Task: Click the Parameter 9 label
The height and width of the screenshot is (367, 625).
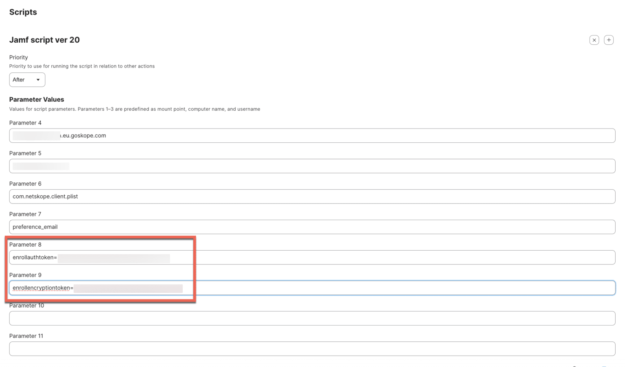Action: [x=25, y=275]
